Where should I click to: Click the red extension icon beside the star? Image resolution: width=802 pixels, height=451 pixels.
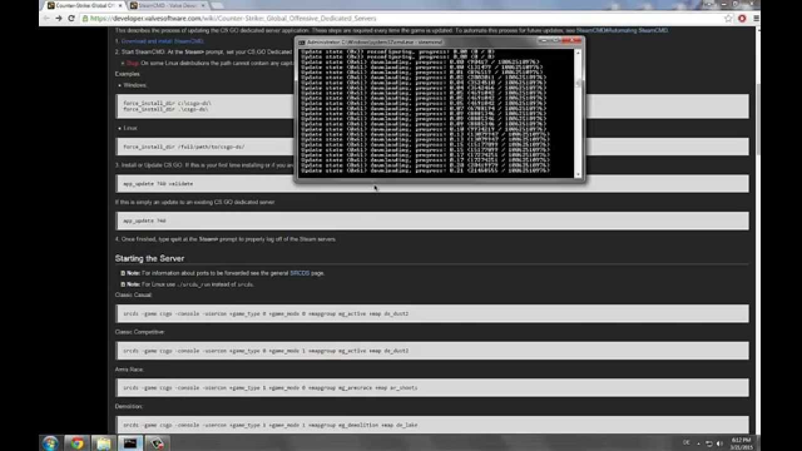coord(742,18)
